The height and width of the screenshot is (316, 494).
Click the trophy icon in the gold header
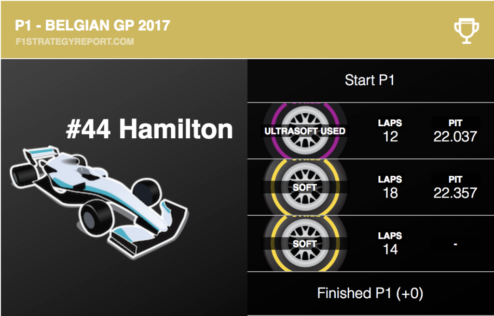467,30
